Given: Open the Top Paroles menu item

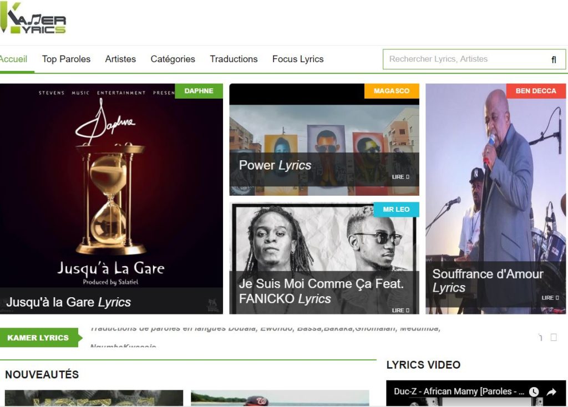Looking at the screenshot, I should tap(67, 59).
